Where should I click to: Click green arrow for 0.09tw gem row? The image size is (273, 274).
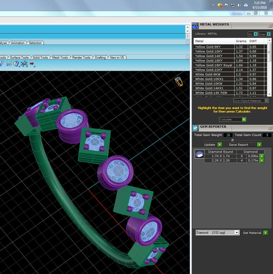[262, 156]
